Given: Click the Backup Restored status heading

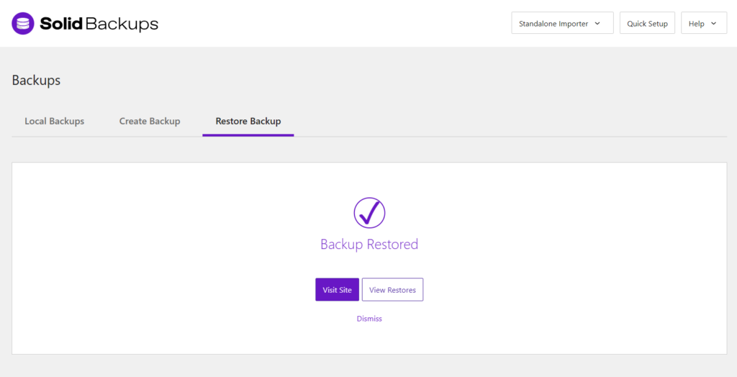Looking at the screenshot, I should point(369,245).
